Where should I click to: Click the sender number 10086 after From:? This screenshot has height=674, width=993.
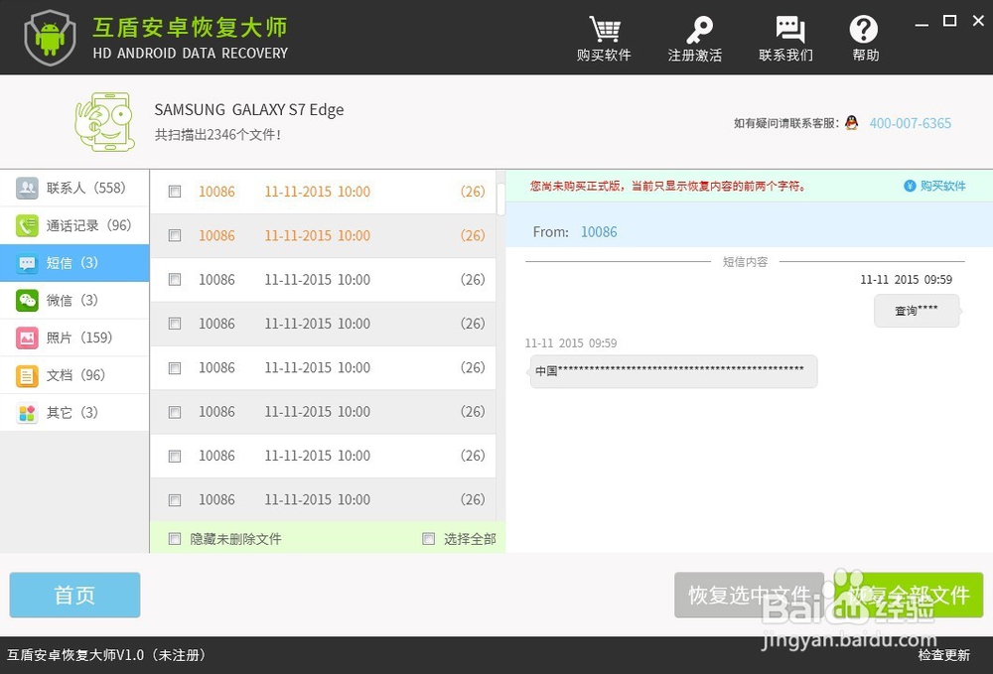(x=599, y=231)
